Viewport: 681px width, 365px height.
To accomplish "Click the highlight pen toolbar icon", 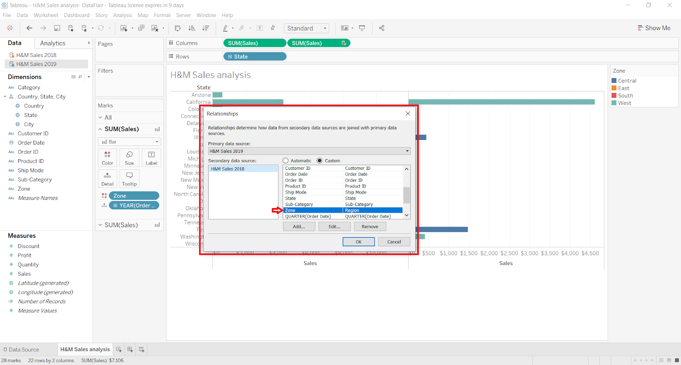I will (x=225, y=28).
